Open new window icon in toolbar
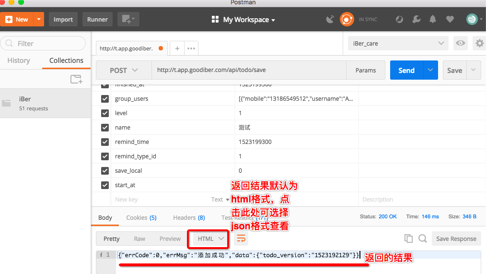The height and width of the screenshot is (274, 486). (x=128, y=19)
